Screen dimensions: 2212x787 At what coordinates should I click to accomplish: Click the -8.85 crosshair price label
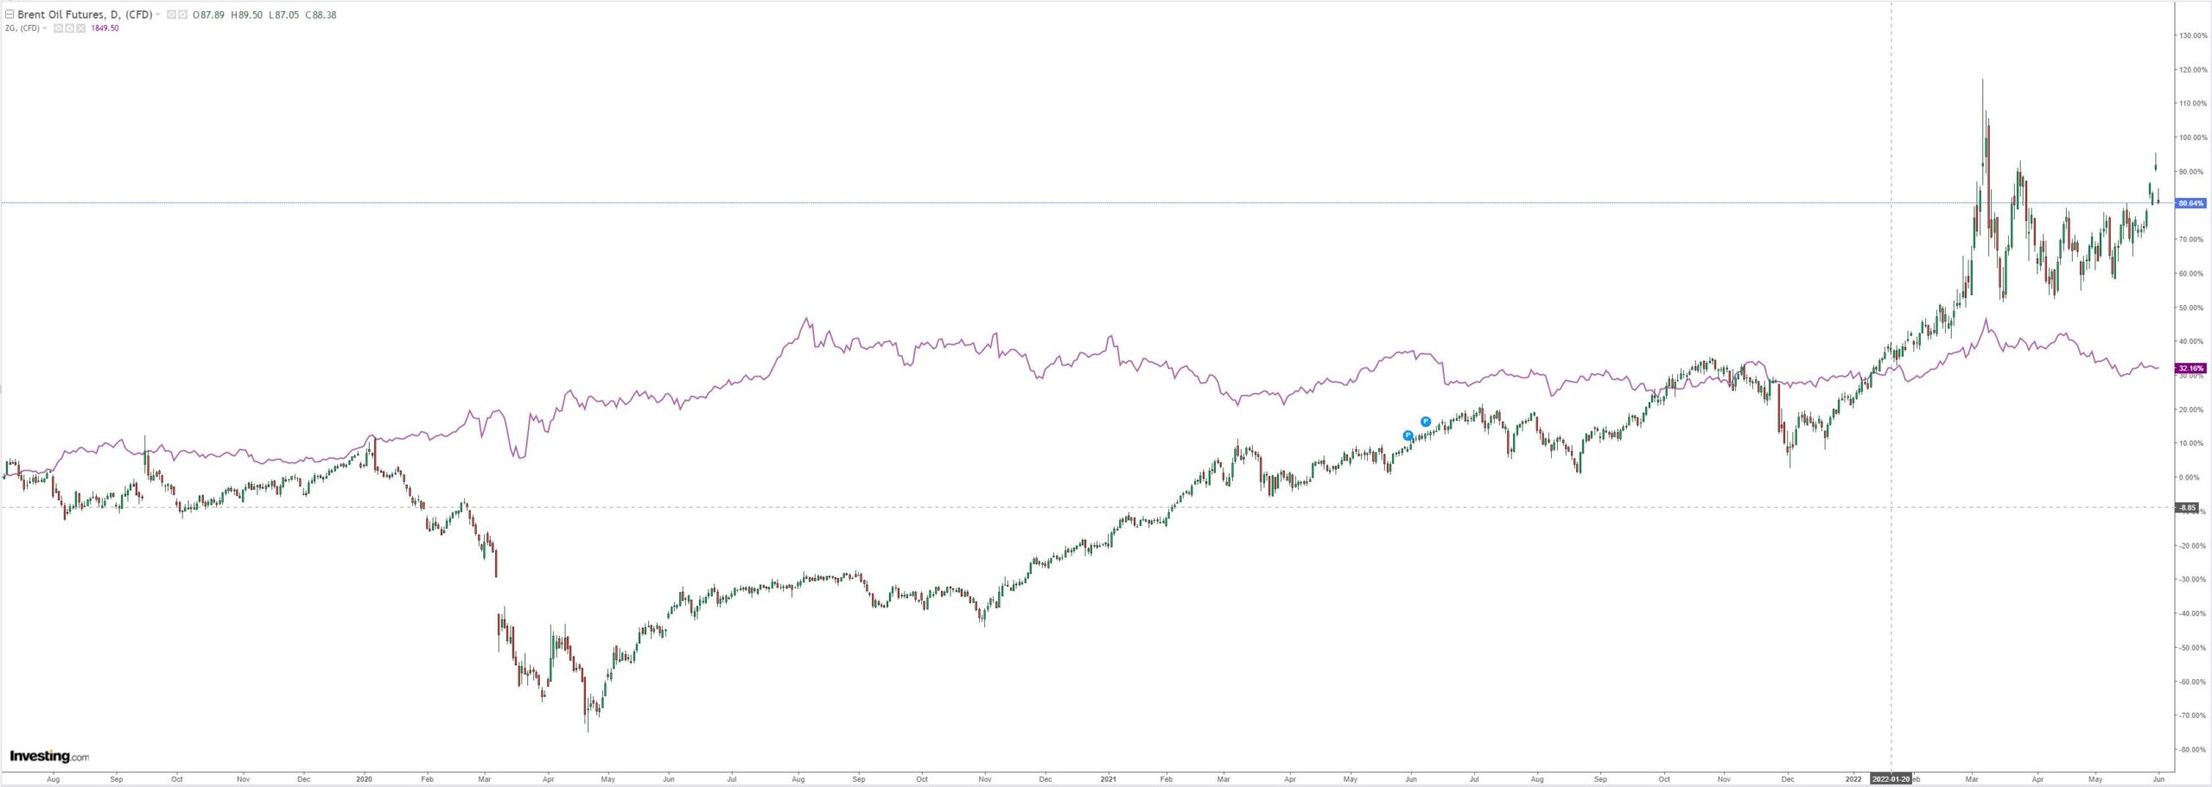(x=2187, y=508)
